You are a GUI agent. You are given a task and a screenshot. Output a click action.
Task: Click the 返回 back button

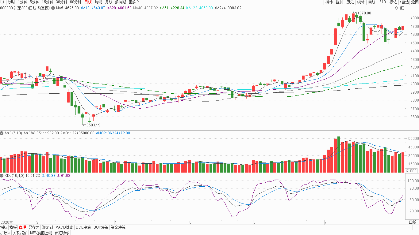click(x=415, y=2)
